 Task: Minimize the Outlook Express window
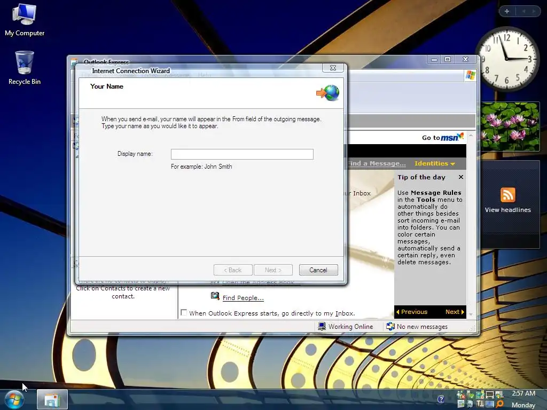coord(434,60)
